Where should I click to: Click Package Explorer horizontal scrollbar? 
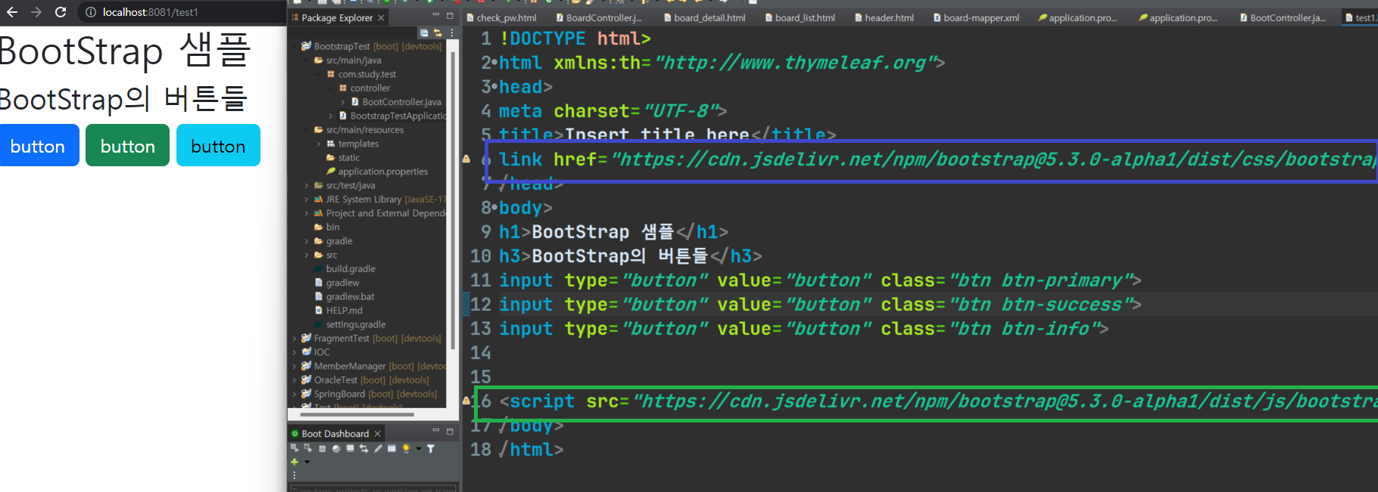click(357, 414)
